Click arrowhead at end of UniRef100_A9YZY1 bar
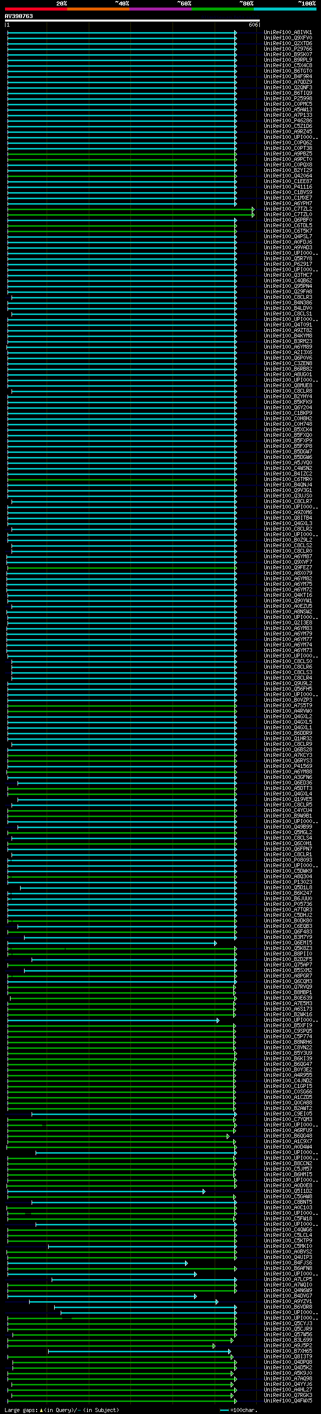The width and height of the screenshot is (321, 1414). 217,1302
